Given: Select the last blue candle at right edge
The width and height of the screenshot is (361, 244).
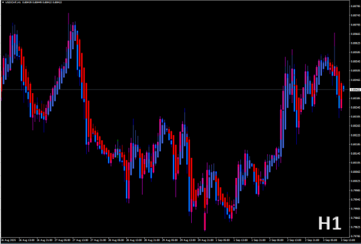Looking at the screenshot, I should point(343,87).
